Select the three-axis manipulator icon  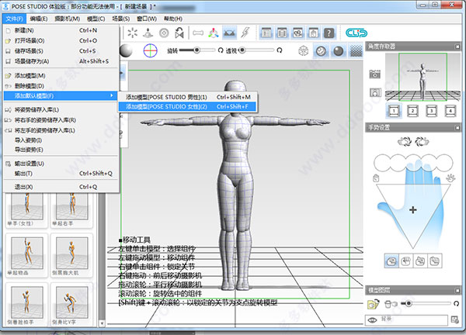[214, 33]
